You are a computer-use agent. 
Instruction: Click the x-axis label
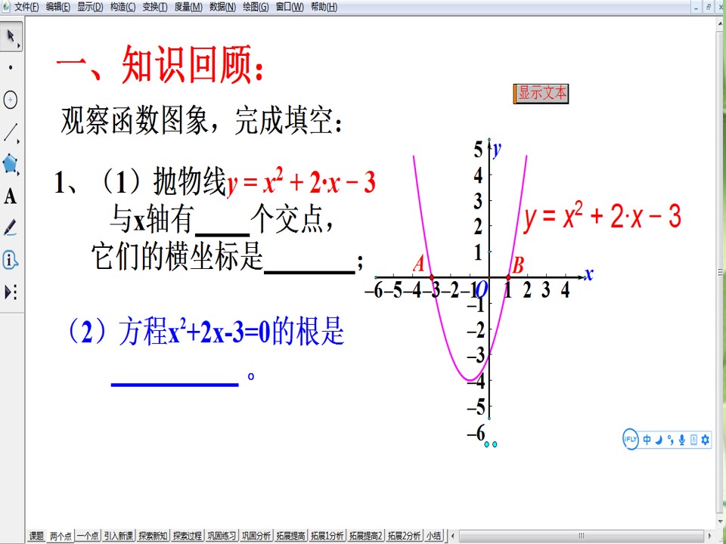tap(589, 274)
